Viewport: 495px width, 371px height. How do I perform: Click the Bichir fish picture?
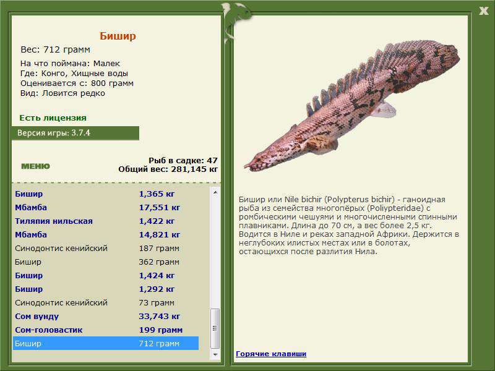click(351, 106)
